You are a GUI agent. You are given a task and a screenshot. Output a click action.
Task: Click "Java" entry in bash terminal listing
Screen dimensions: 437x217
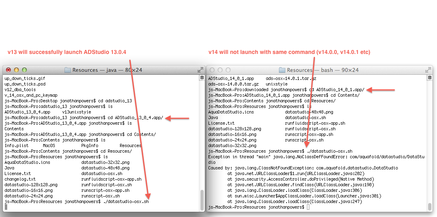point(213,117)
